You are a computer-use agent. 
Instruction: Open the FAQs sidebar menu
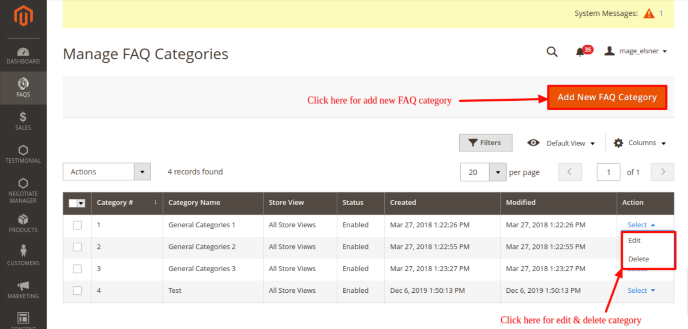23,88
